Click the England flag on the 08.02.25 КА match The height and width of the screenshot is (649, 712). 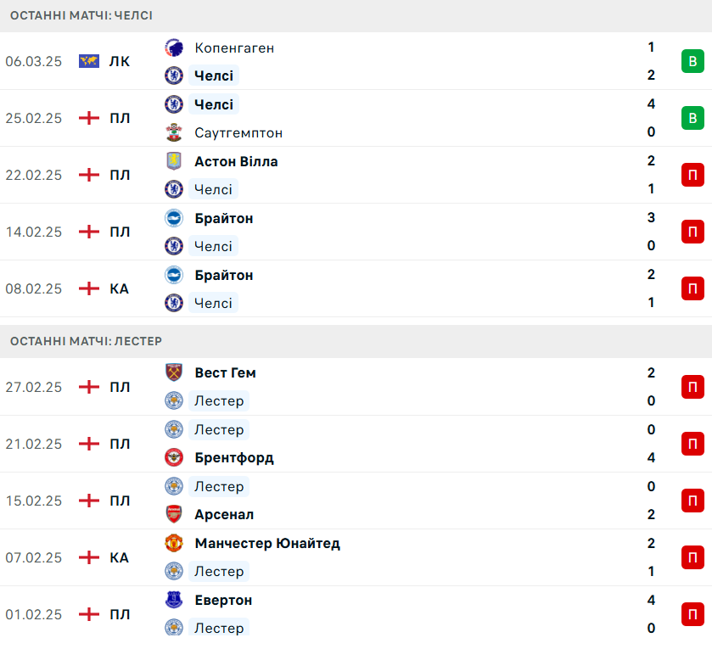pyautogui.click(x=89, y=288)
